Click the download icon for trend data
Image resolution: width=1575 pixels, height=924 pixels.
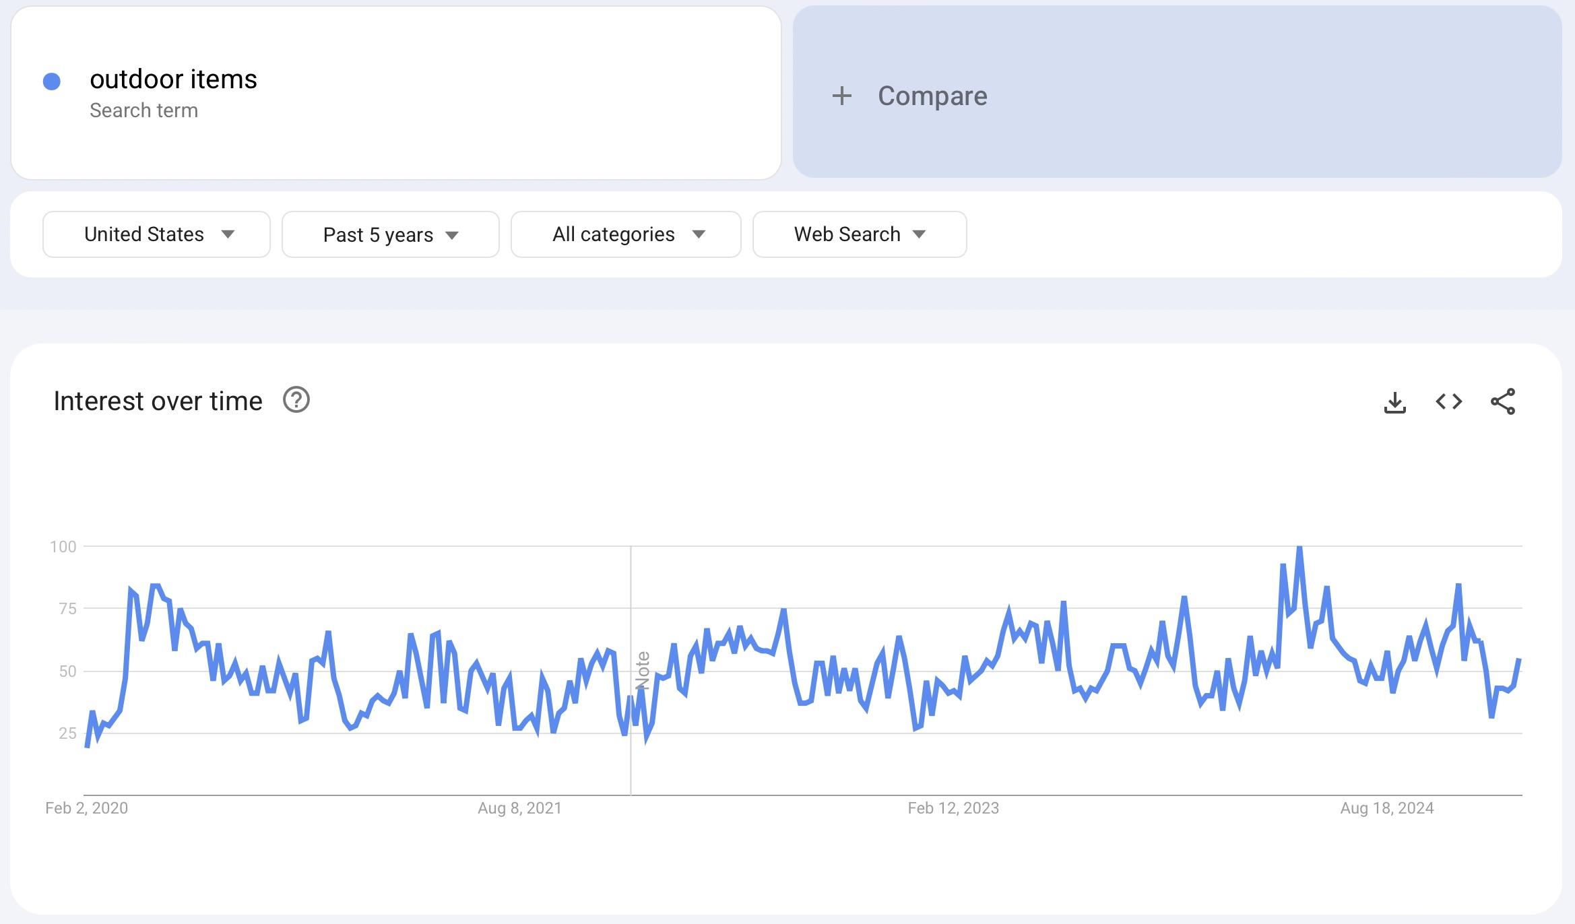point(1396,401)
